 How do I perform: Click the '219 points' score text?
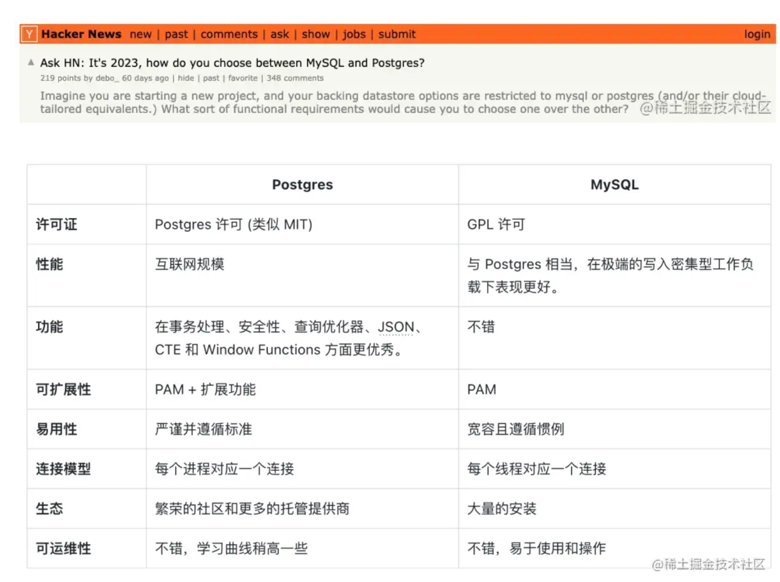pyautogui.click(x=61, y=78)
